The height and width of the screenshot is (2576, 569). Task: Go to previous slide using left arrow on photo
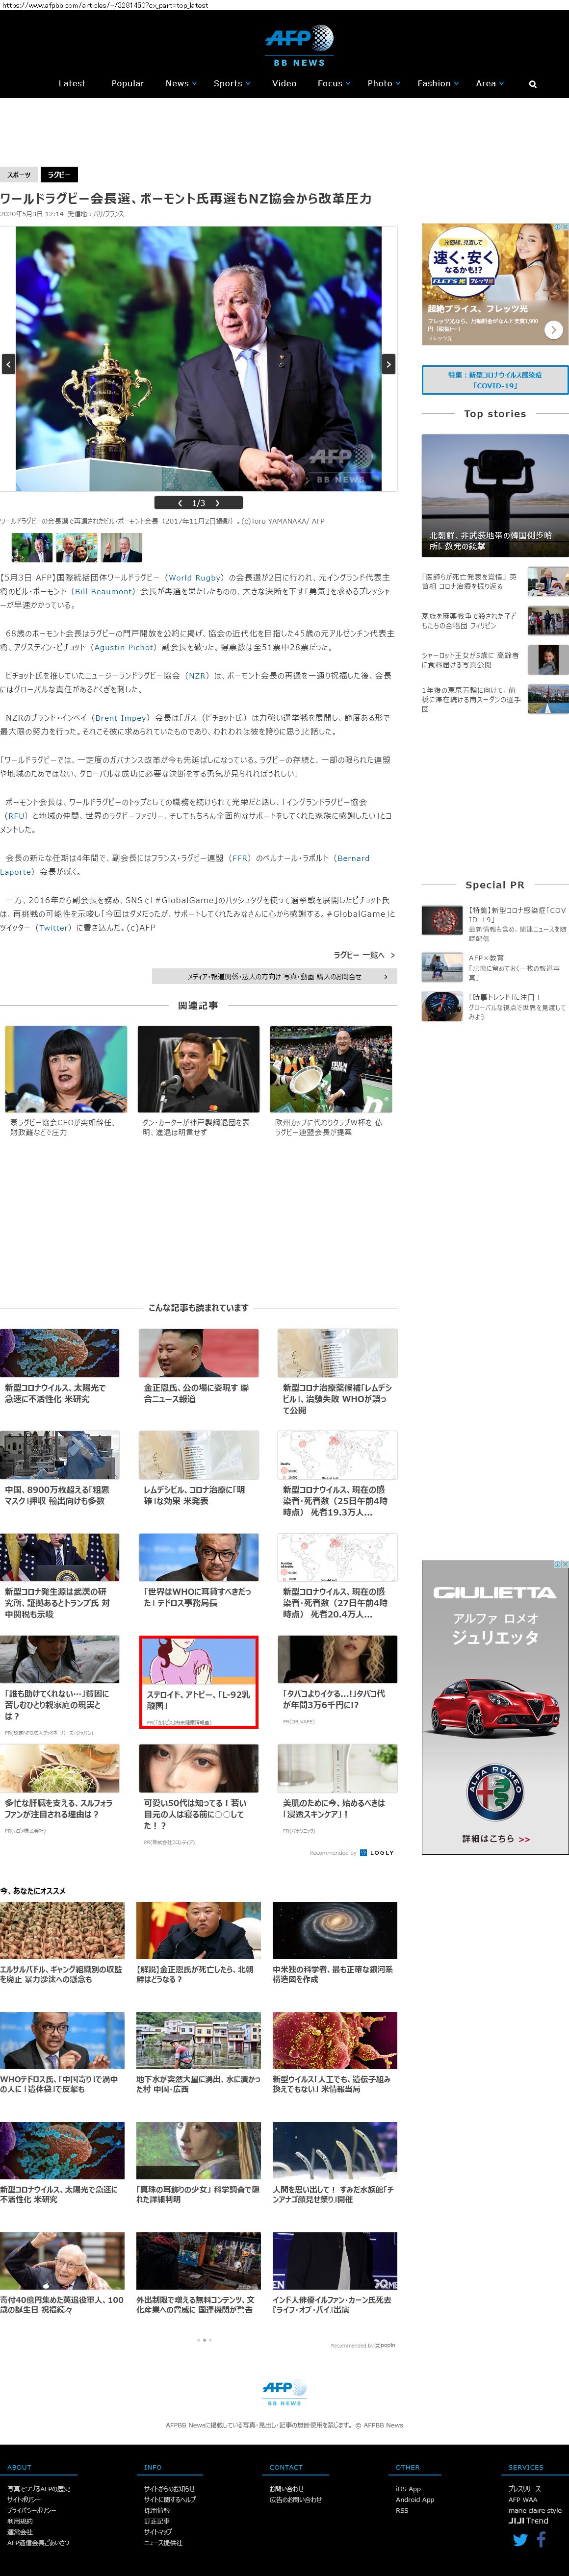click(8, 364)
